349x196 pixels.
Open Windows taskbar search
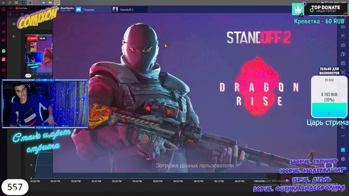[x=10, y=3]
